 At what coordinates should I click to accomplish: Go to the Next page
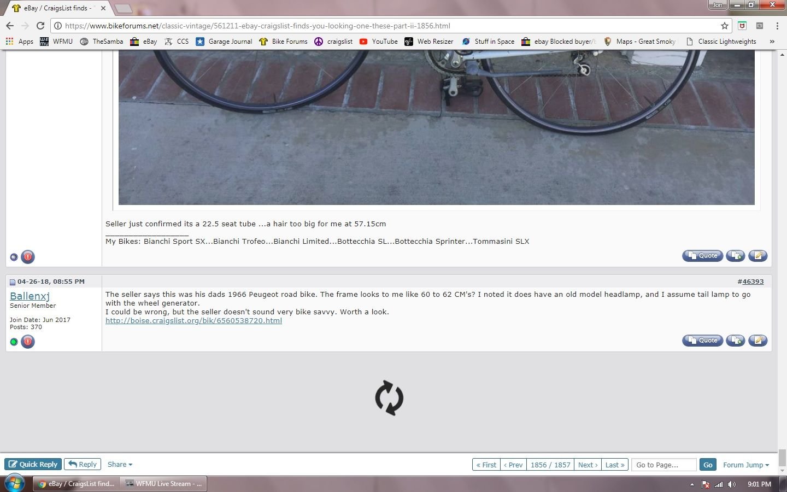pos(588,465)
